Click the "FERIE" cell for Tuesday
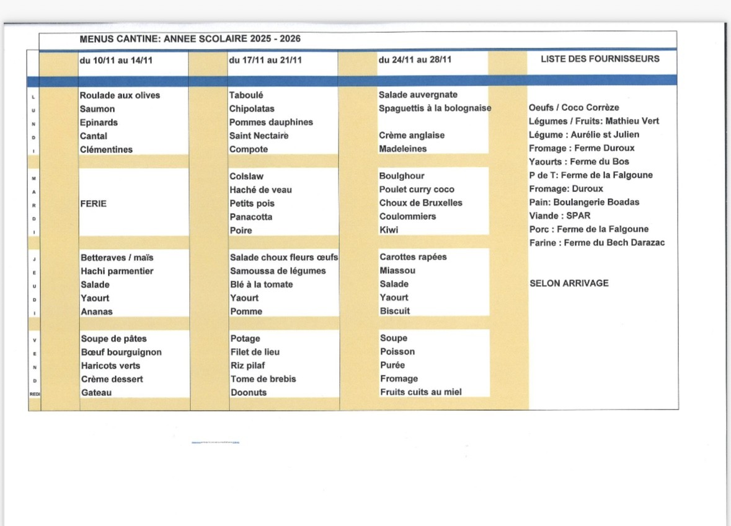 point(93,203)
